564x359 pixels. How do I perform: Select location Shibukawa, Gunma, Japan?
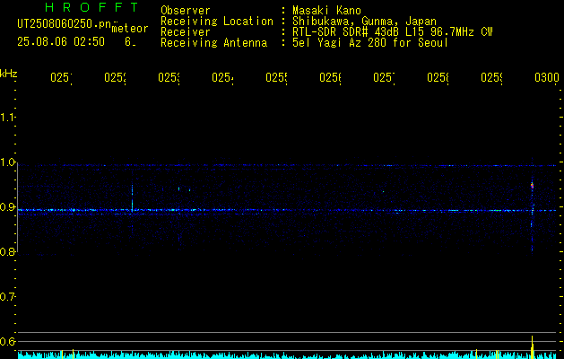coord(364,22)
